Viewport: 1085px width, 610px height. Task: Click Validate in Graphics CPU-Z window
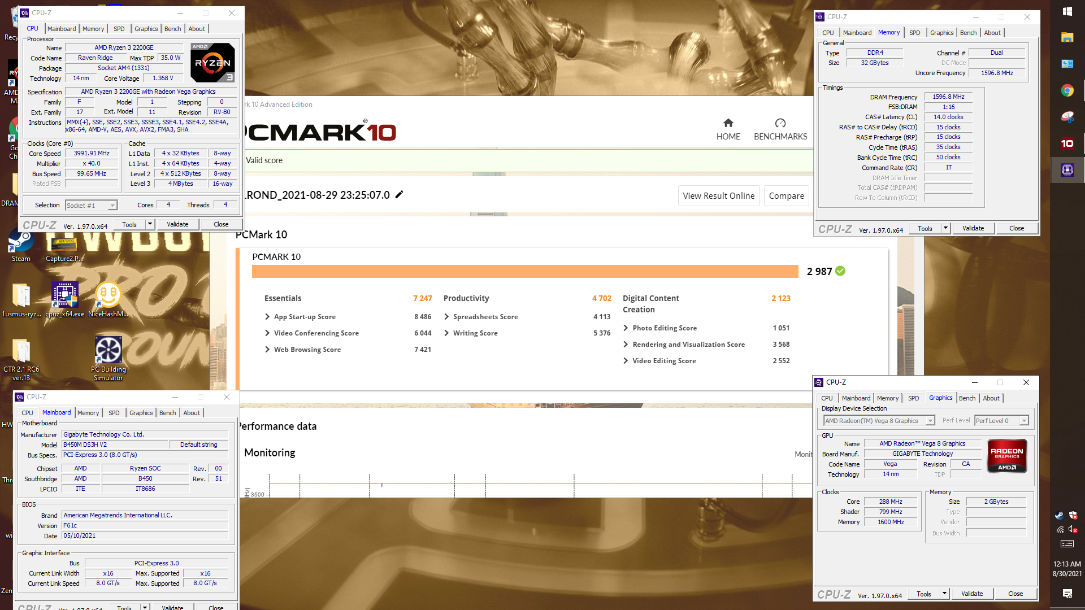pos(972,594)
